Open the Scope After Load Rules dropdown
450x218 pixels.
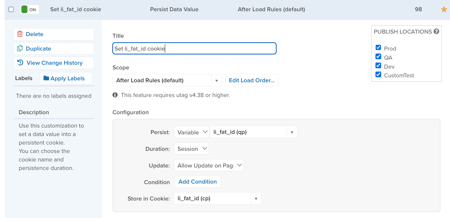pos(167,80)
